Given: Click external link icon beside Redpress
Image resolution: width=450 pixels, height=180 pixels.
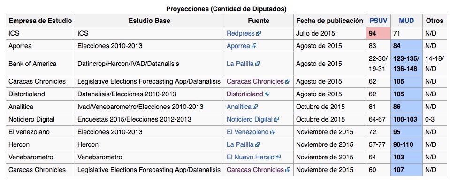Looking at the screenshot, I should click(x=259, y=34).
